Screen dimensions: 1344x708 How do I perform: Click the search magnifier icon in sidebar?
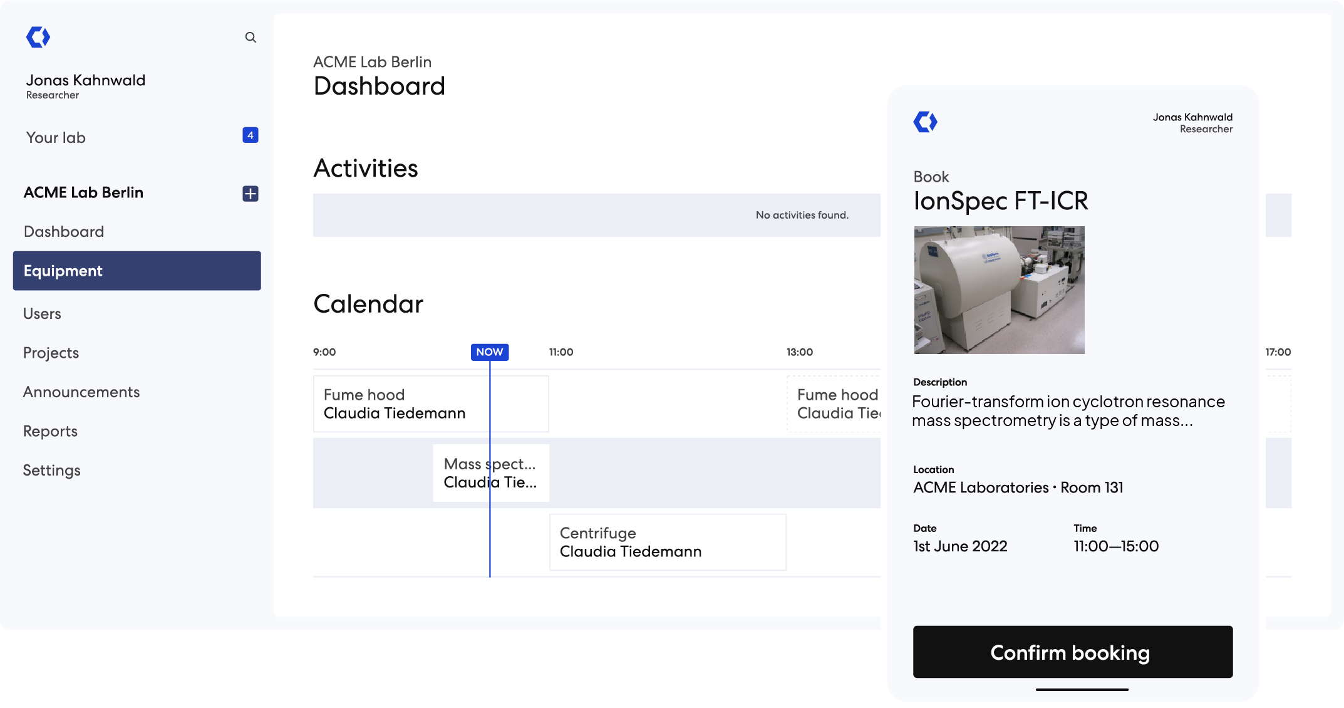pos(251,38)
